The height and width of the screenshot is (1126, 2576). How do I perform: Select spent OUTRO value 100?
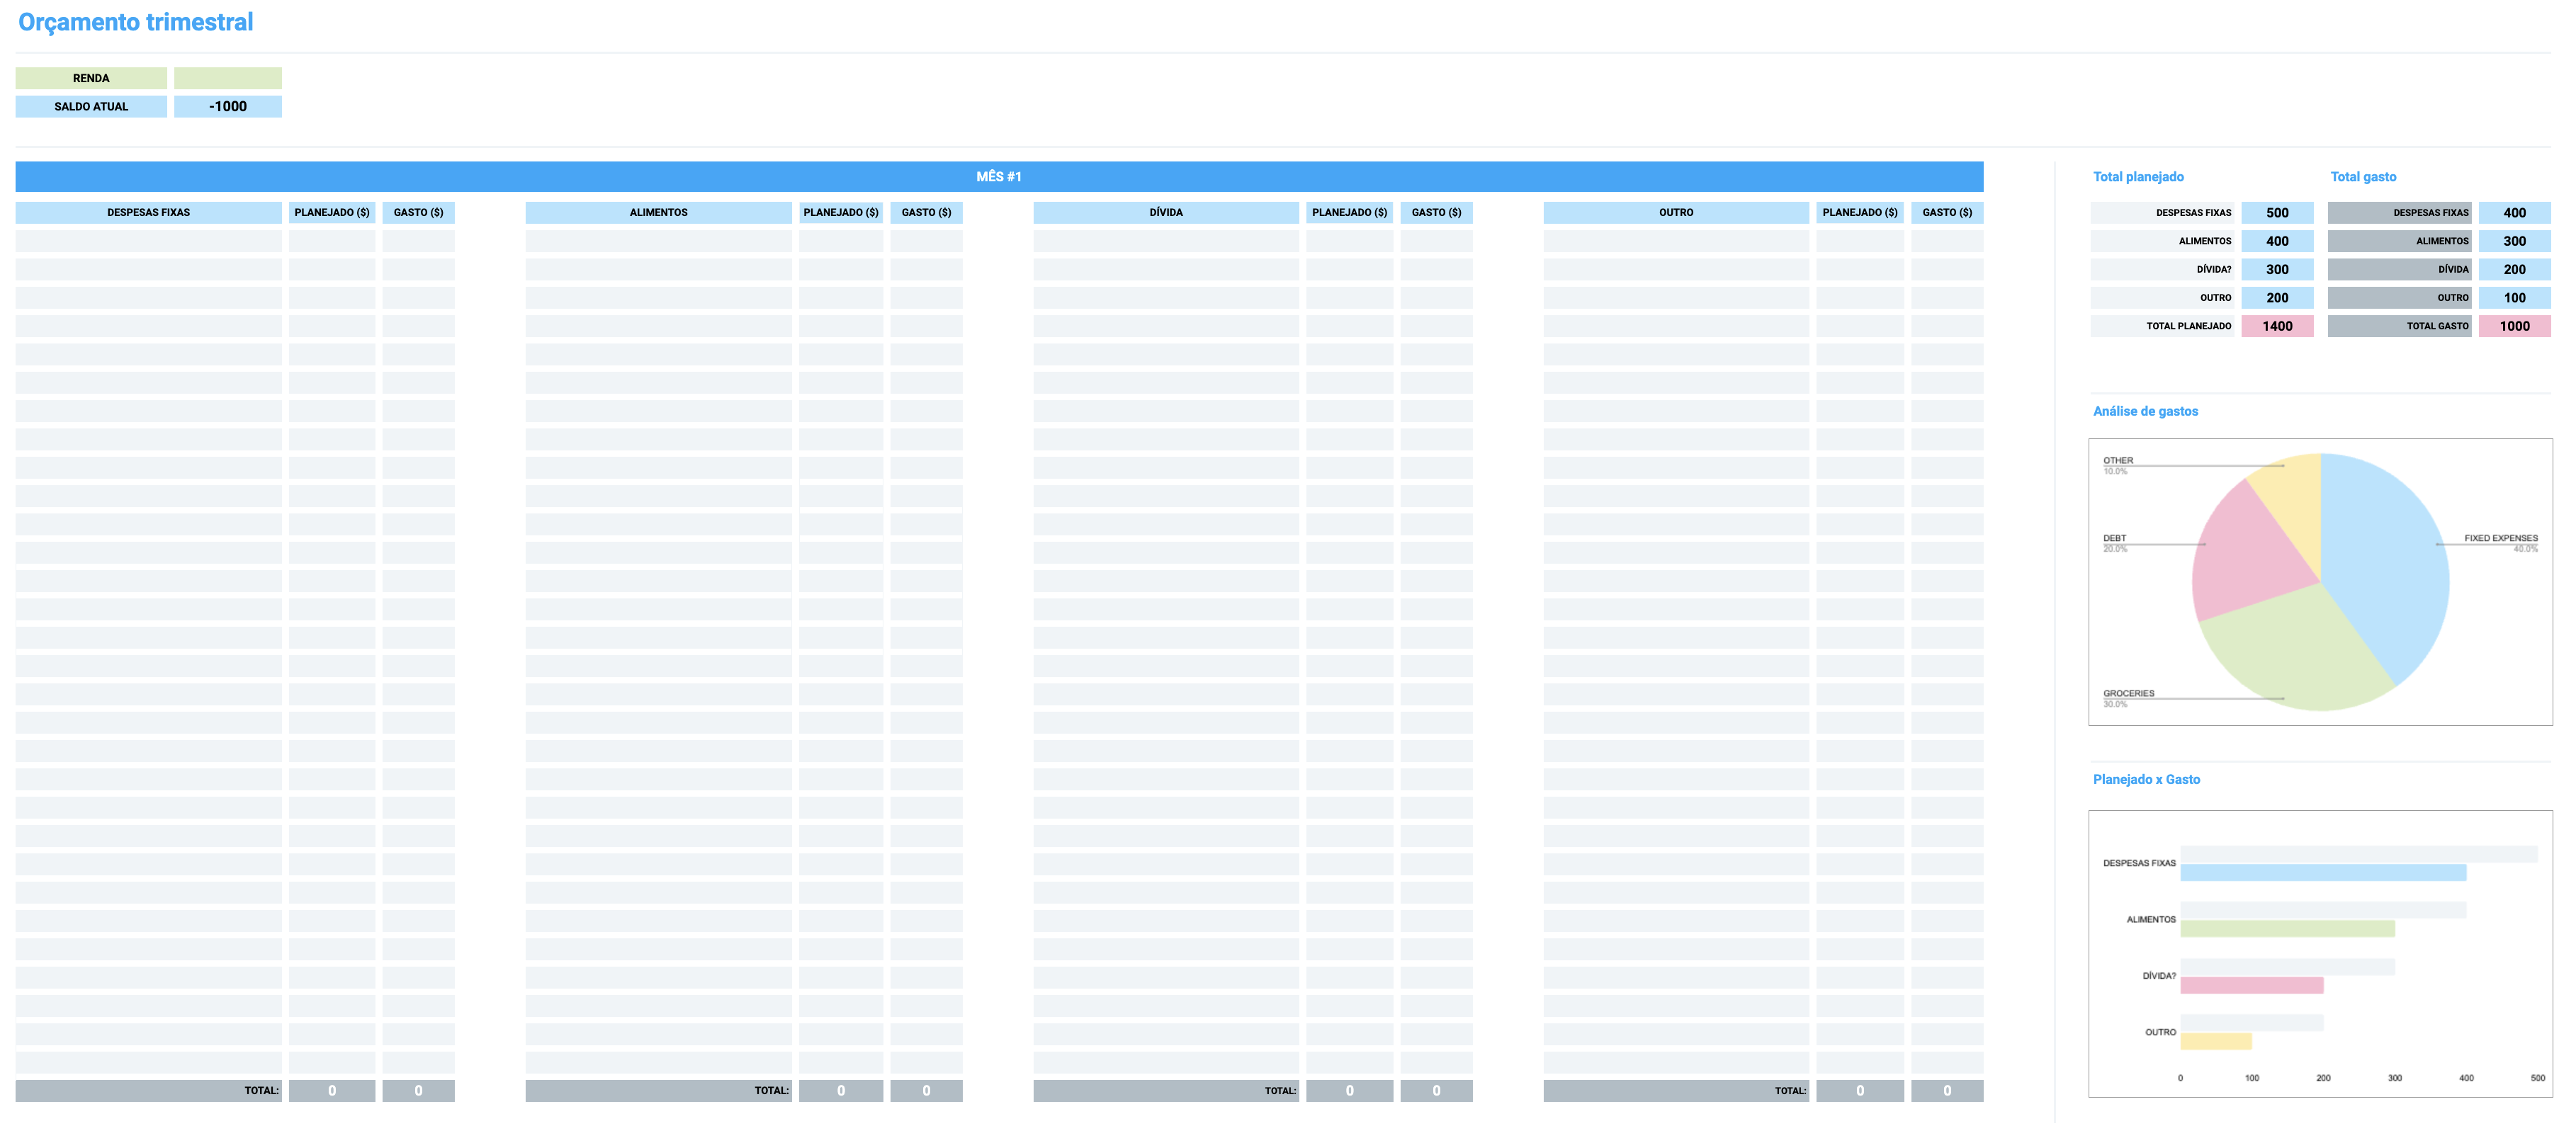2514,297
